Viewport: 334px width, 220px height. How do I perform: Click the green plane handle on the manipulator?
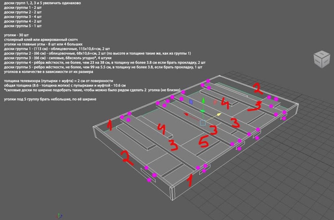pos(202,111)
